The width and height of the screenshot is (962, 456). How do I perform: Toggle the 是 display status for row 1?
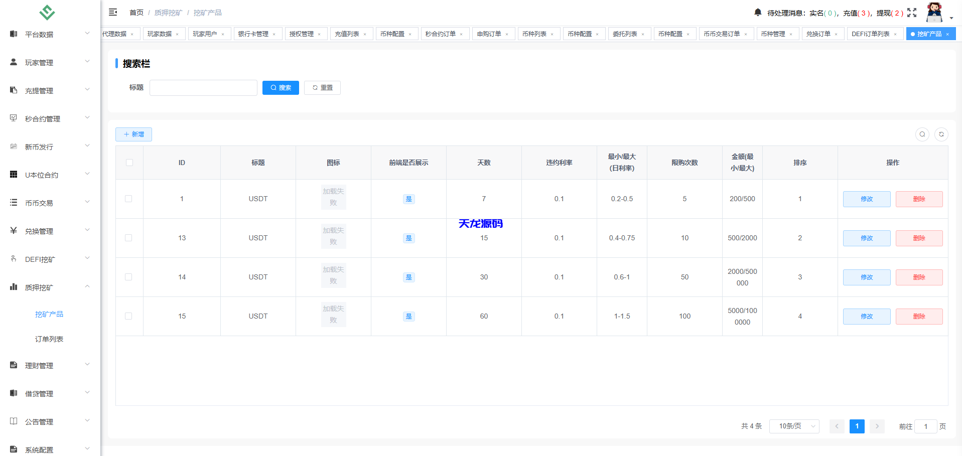(409, 199)
